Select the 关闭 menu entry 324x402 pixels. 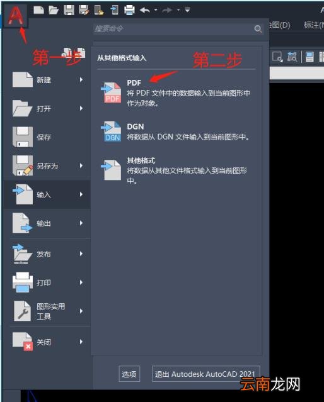coord(47,342)
